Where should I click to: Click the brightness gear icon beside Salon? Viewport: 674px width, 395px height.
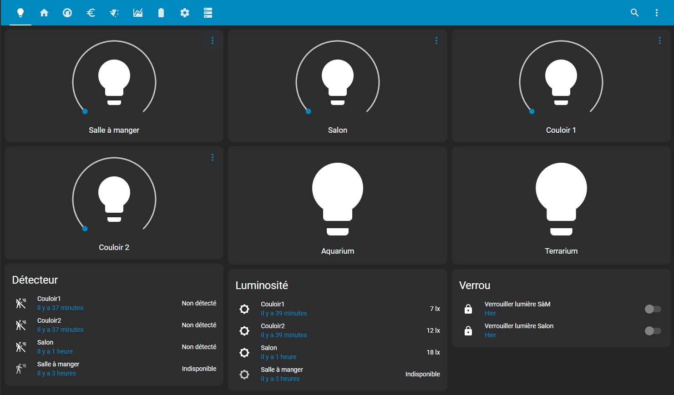coord(244,353)
